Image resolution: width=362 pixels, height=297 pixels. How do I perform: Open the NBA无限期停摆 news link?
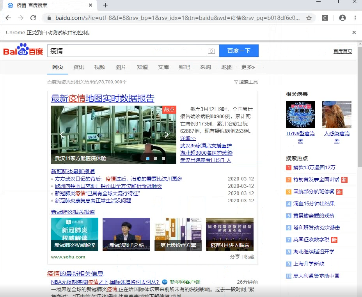(x=105, y=282)
